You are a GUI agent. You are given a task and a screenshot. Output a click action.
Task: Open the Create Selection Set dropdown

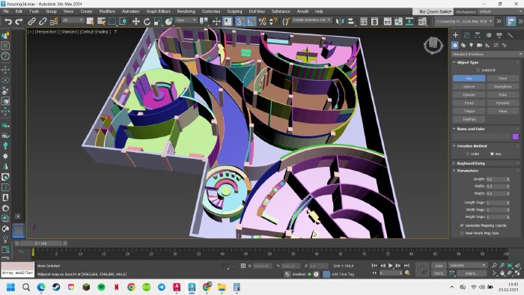312,20
